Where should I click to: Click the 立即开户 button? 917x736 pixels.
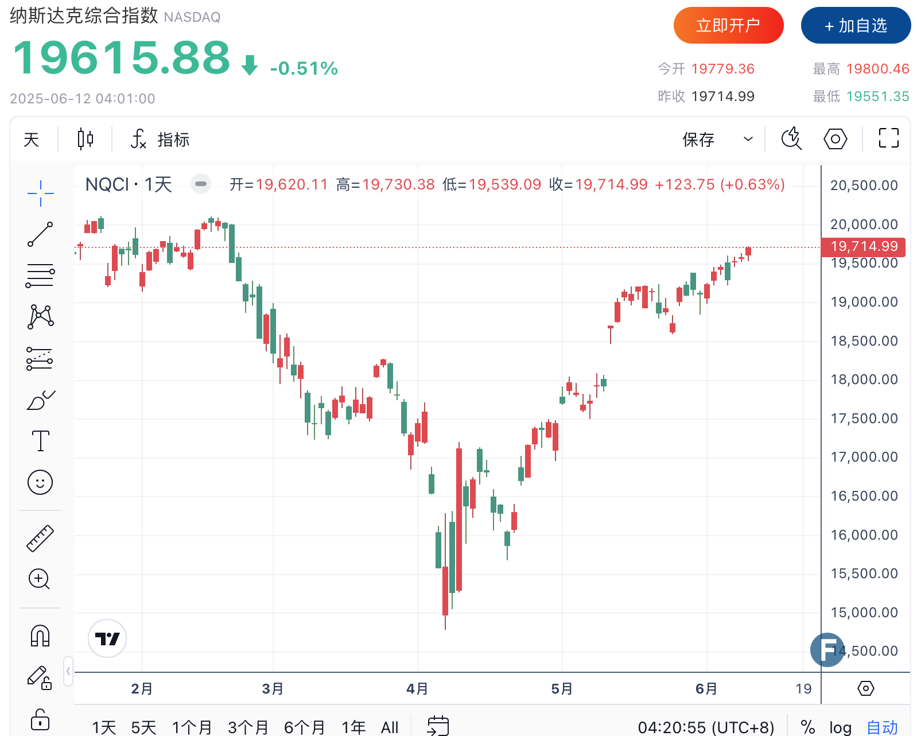click(x=728, y=26)
